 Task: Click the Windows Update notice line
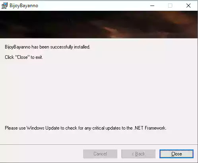point(85,128)
